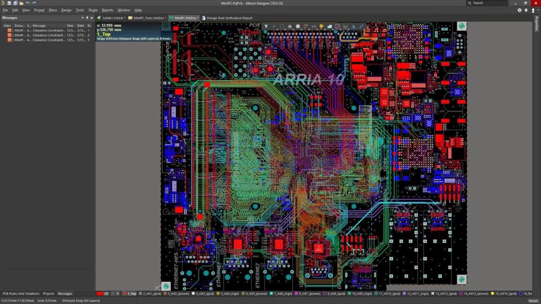Select the Place String text tool

(x=353, y=26)
